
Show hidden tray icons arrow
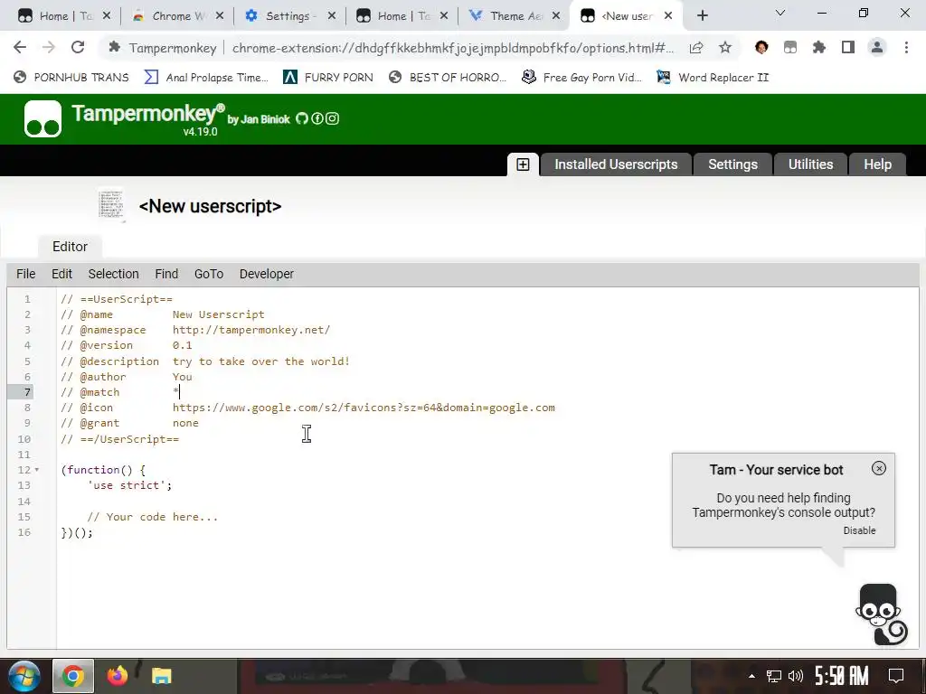click(x=751, y=676)
